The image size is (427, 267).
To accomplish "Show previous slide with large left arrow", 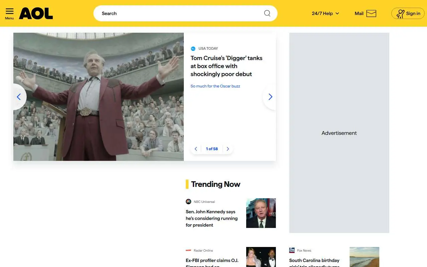I will tap(19, 97).
